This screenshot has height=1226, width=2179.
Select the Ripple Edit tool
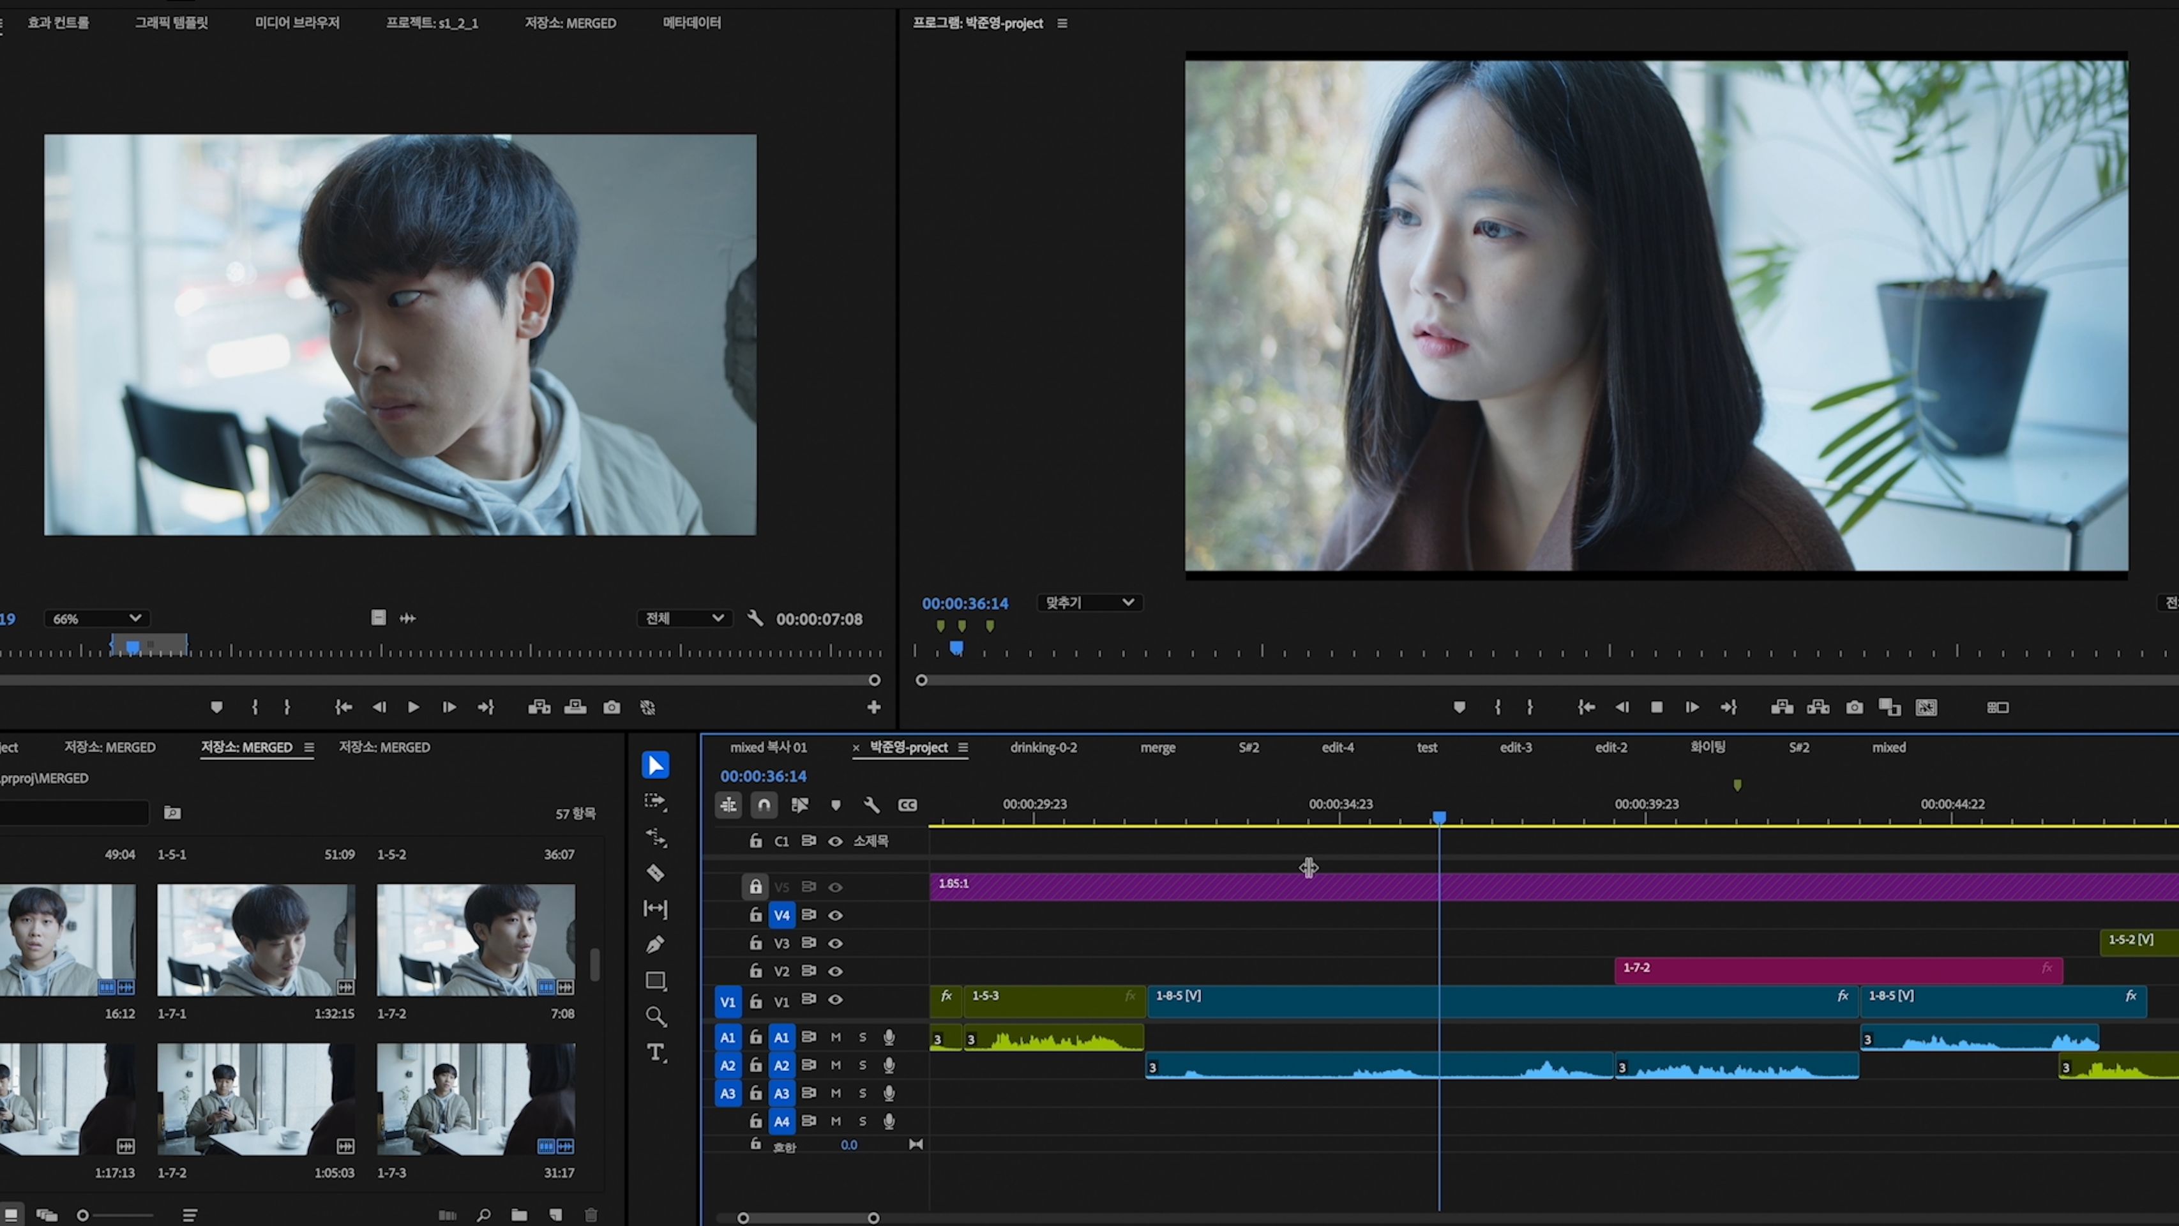[x=656, y=838]
